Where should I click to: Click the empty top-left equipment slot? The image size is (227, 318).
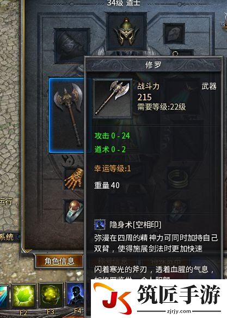click(72, 46)
